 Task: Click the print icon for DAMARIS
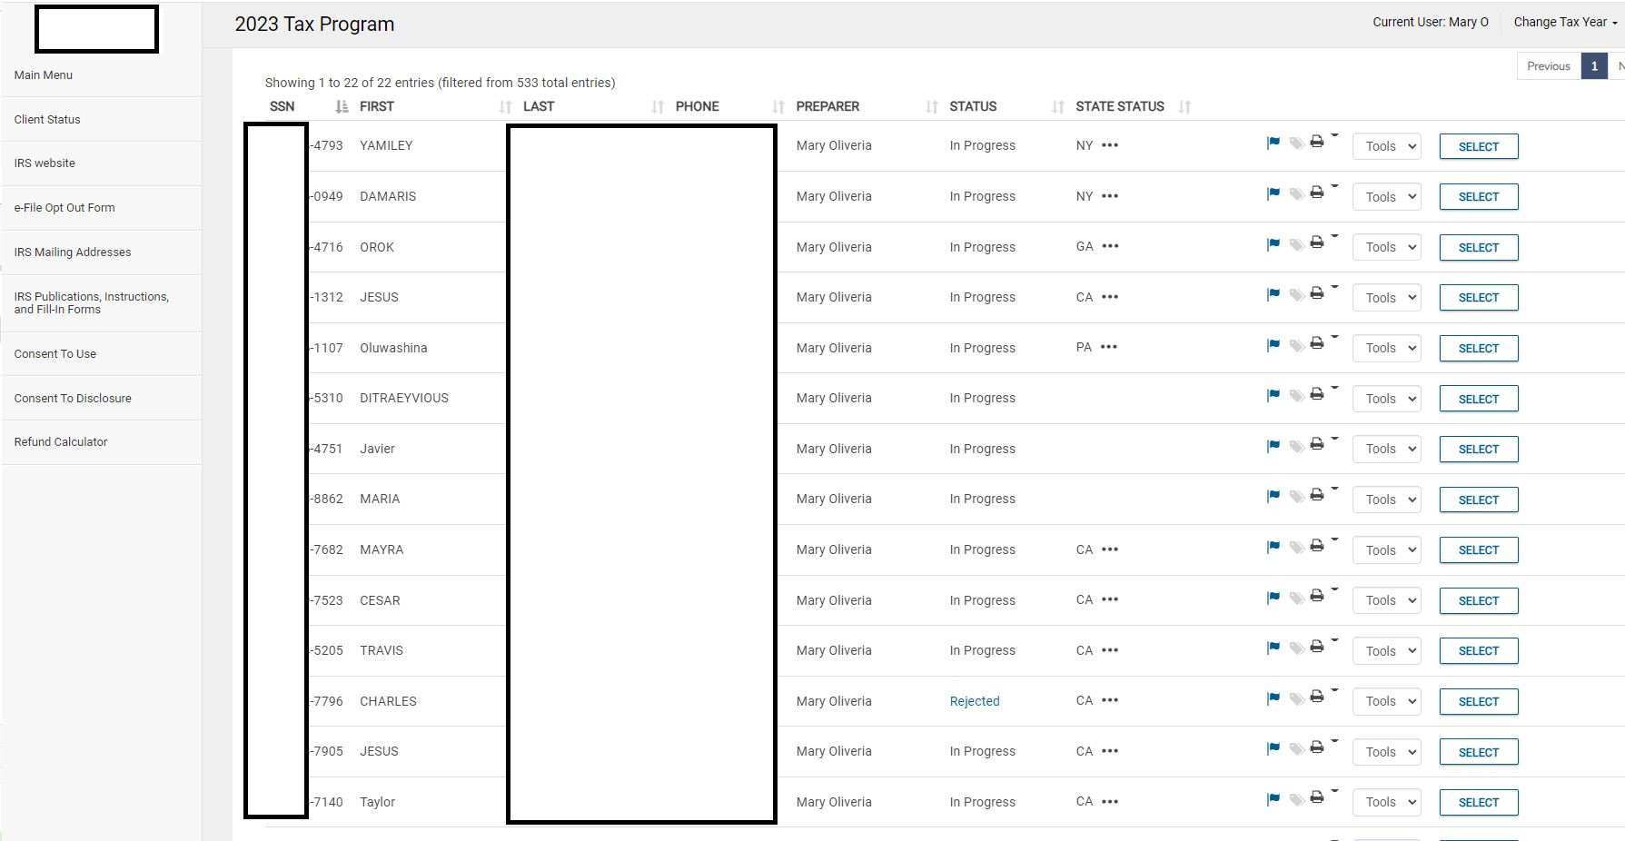coord(1317,193)
